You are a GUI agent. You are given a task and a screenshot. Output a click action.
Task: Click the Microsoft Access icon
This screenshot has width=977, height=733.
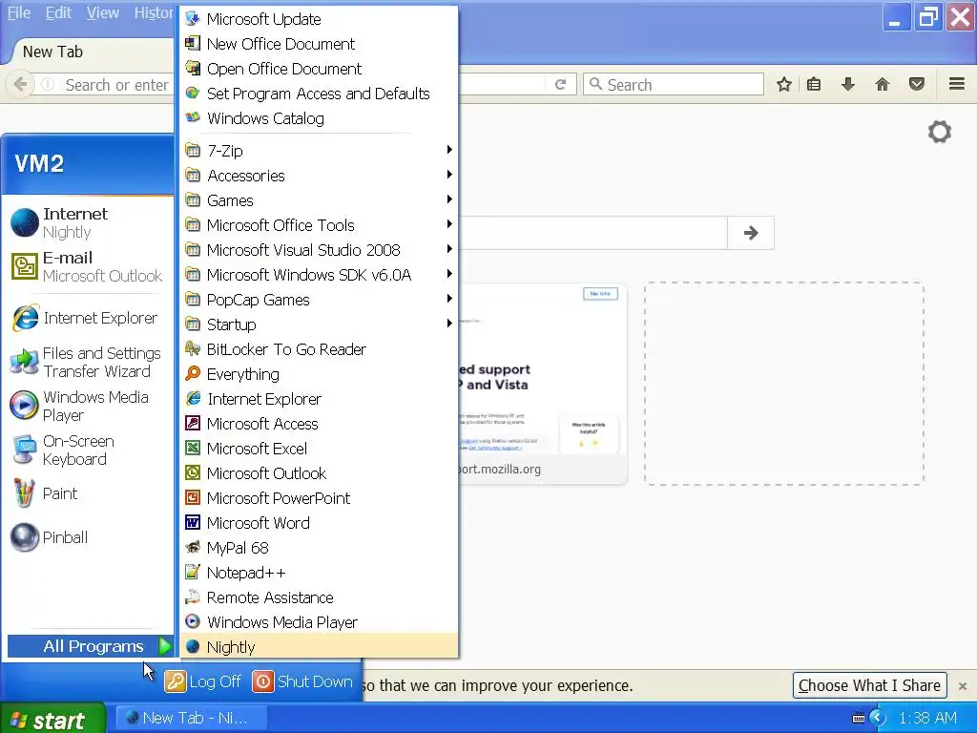193,423
